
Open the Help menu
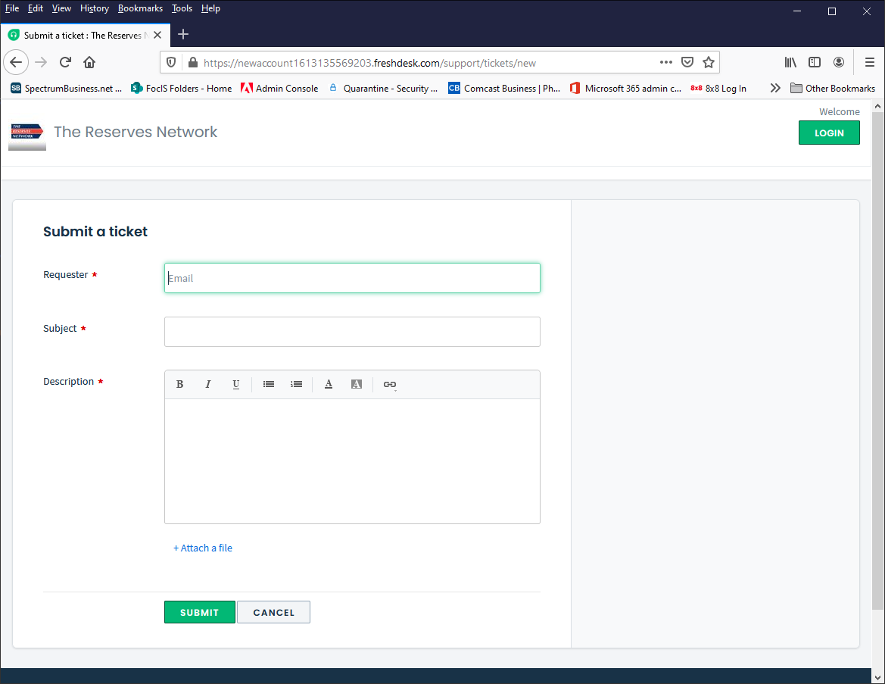(210, 8)
